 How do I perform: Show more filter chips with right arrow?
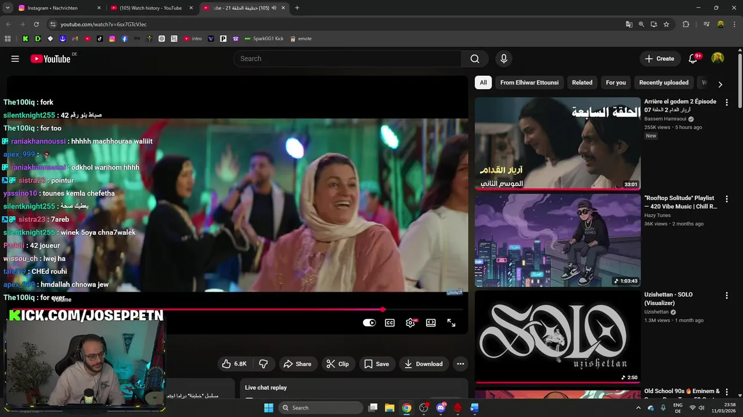(720, 84)
